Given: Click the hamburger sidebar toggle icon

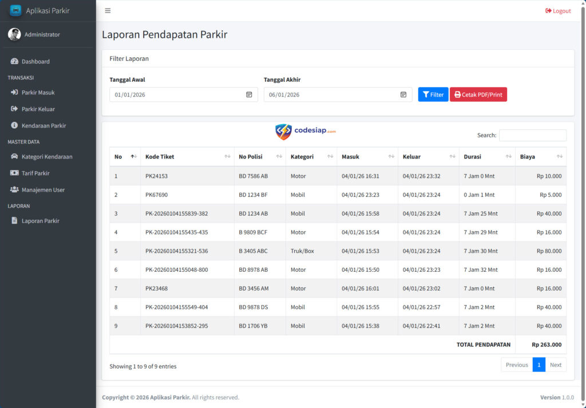Looking at the screenshot, I should [x=108, y=10].
